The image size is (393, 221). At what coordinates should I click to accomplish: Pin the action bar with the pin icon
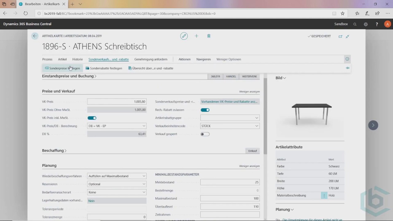tap(348, 68)
